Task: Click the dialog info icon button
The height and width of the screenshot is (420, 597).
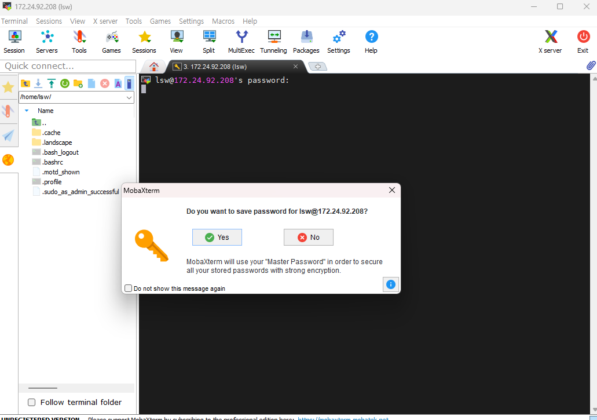Action: [391, 284]
